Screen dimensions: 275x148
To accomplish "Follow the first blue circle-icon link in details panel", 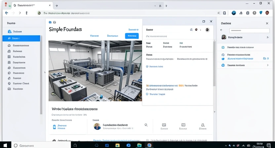I will click(x=154, y=66).
